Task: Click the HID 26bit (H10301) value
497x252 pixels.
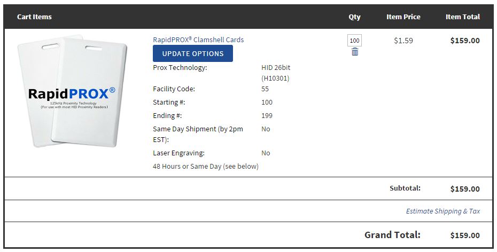Action: click(276, 73)
